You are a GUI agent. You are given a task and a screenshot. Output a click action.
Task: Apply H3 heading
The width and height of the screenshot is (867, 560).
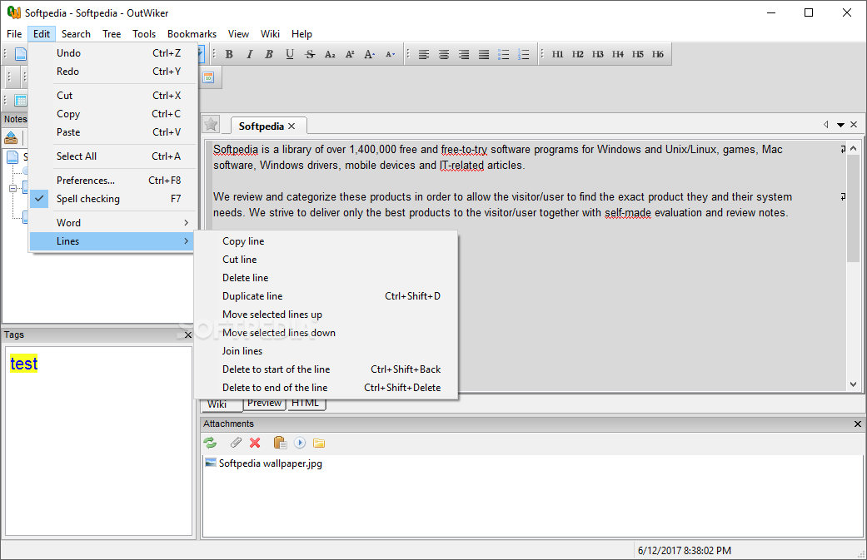[x=597, y=54]
